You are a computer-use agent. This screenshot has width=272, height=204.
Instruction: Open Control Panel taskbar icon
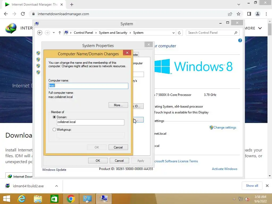click(x=87, y=199)
